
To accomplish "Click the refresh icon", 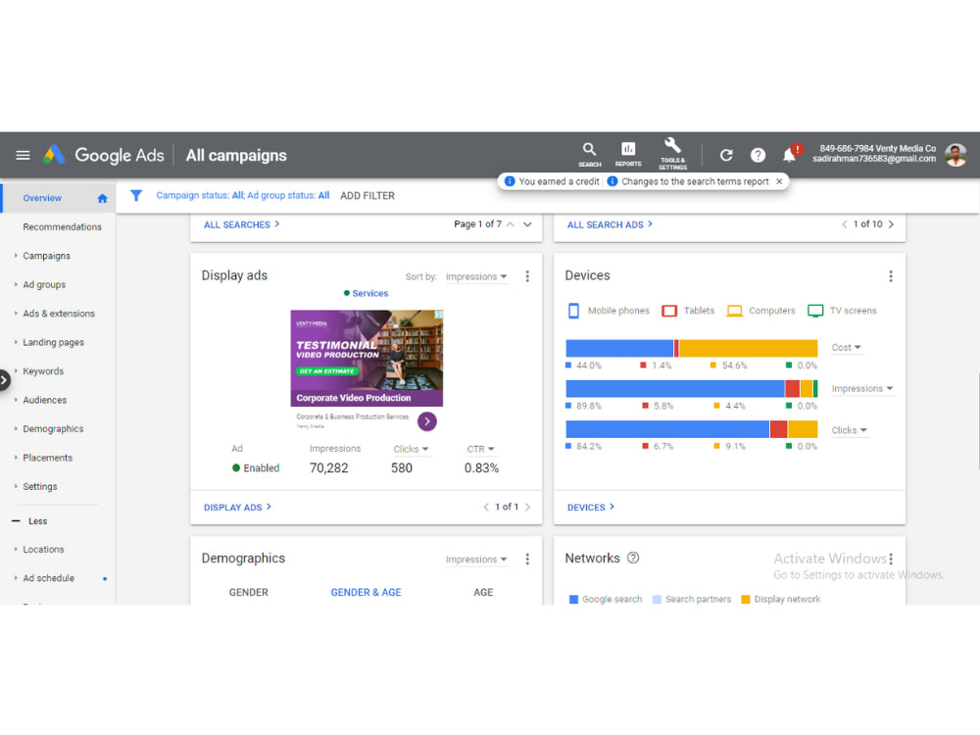I will (x=725, y=155).
